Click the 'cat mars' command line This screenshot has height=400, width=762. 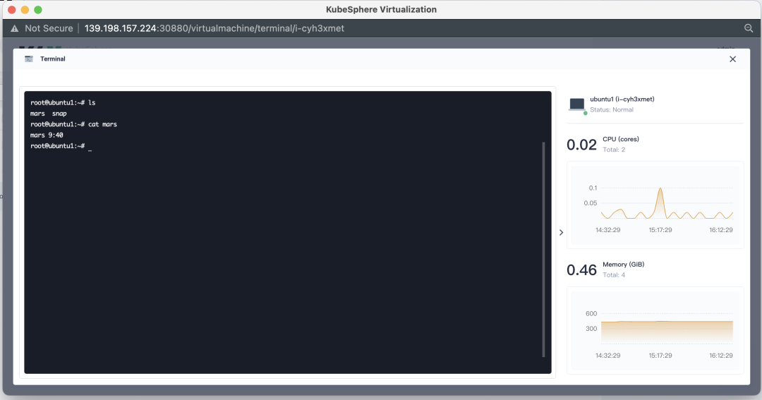coord(73,124)
